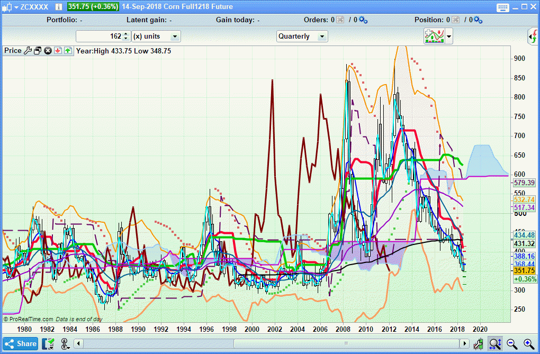Open the instrument info icon next to ZCXXXX
Screen dimensions: 540x354
click(x=58, y=7)
